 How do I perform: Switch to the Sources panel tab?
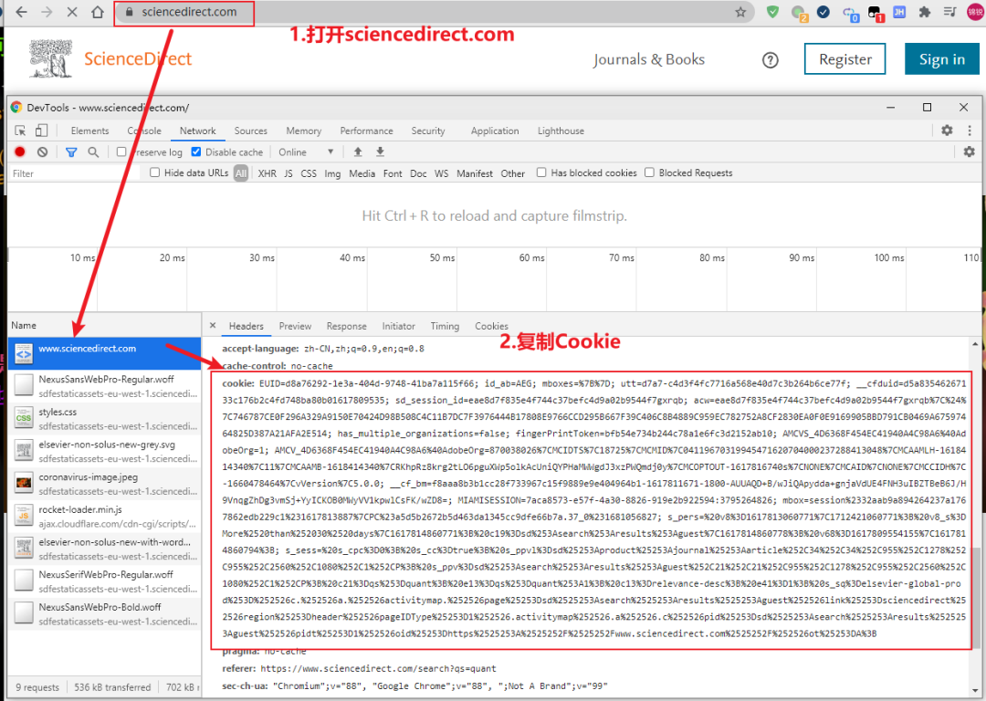coord(251,131)
